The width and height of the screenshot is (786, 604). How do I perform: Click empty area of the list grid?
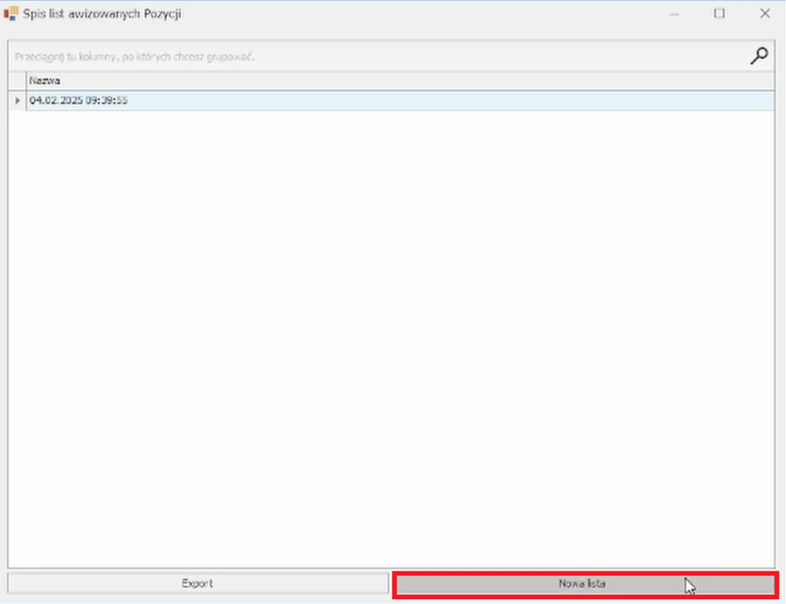[x=391, y=332]
